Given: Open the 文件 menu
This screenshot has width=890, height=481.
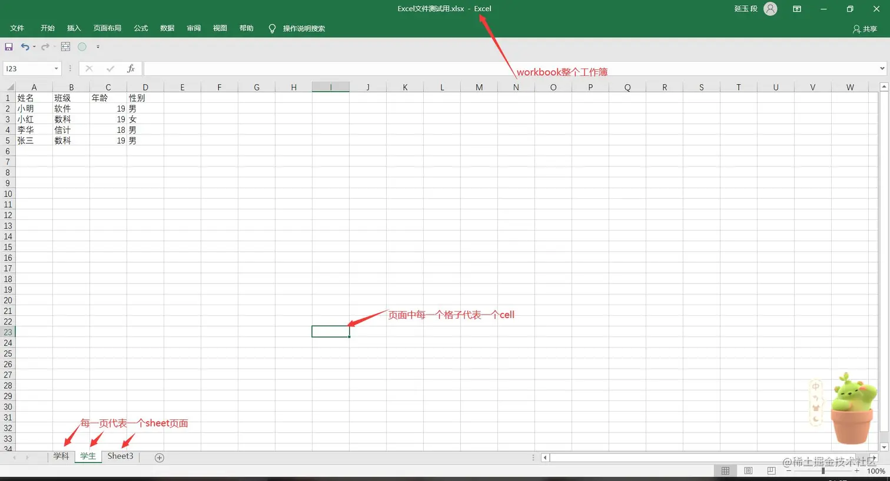Looking at the screenshot, I should coord(17,28).
